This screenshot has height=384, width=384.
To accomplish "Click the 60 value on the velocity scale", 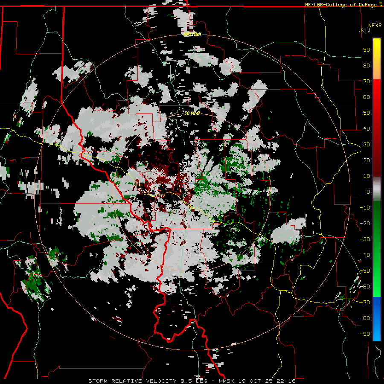I will (367, 97).
